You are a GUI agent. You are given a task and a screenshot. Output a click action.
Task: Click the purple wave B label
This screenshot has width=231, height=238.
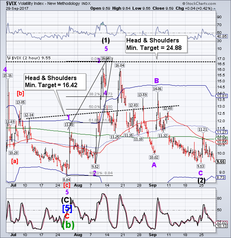[x=157, y=80]
